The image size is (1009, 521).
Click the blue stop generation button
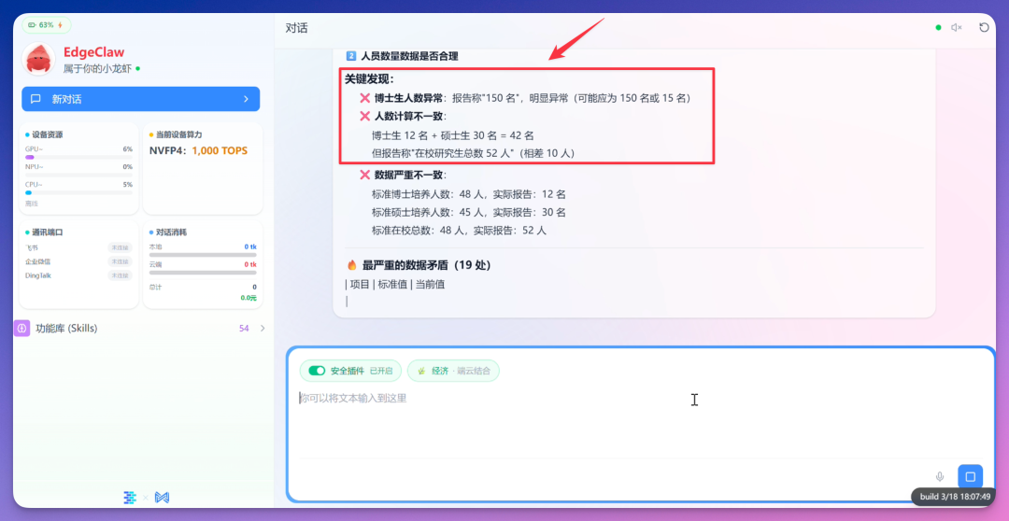pyautogui.click(x=971, y=476)
